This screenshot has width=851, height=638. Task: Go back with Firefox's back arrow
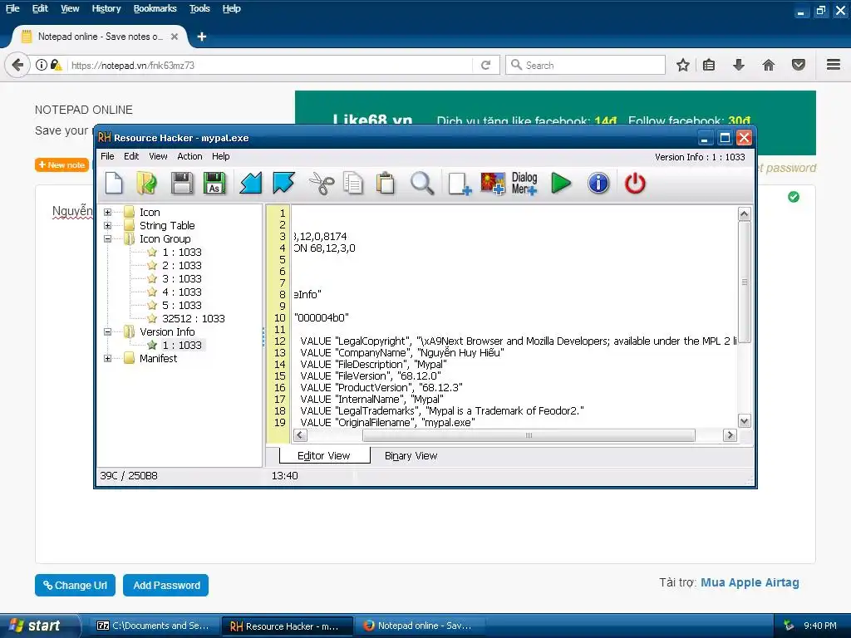tap(17, 65)
